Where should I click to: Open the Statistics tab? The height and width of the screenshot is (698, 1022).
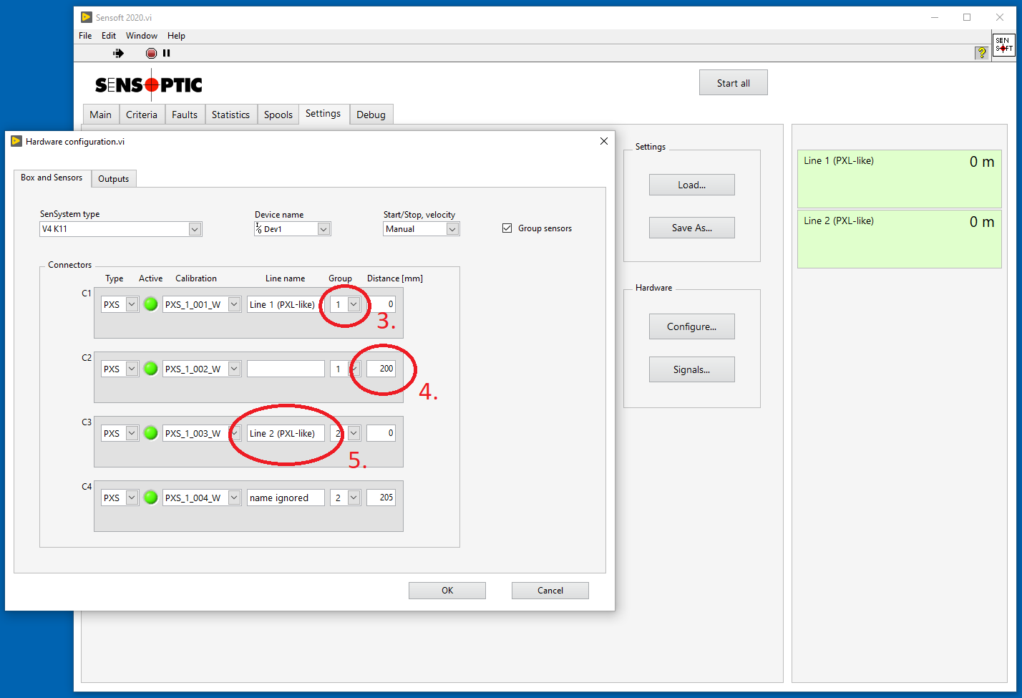pyautogui.click(x=230, y=115)
